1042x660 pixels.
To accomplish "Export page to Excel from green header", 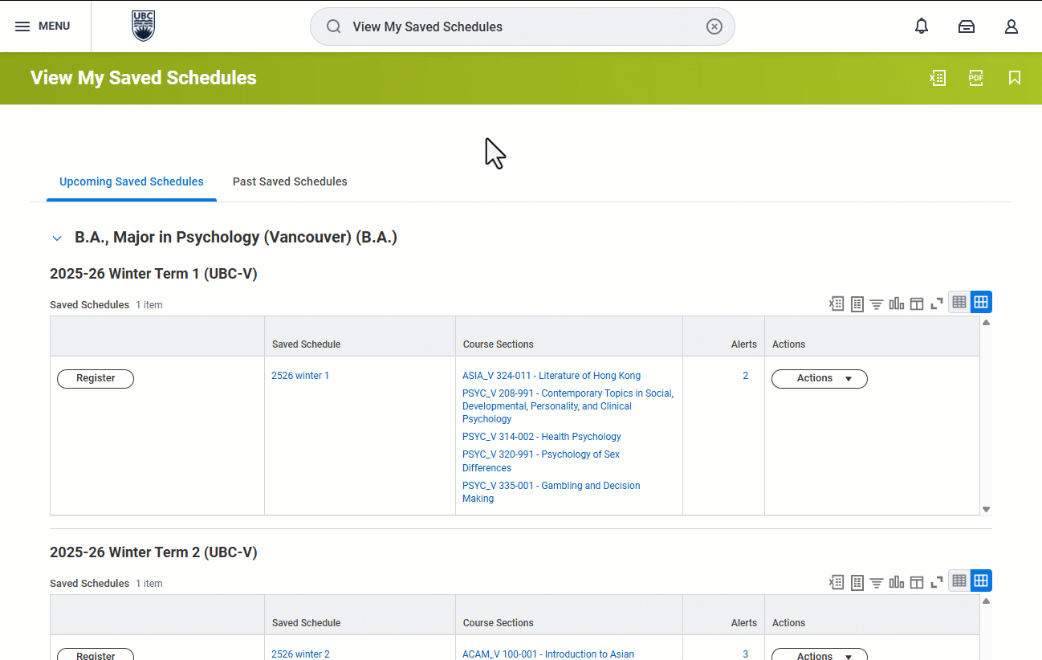I will coord(938,78).
